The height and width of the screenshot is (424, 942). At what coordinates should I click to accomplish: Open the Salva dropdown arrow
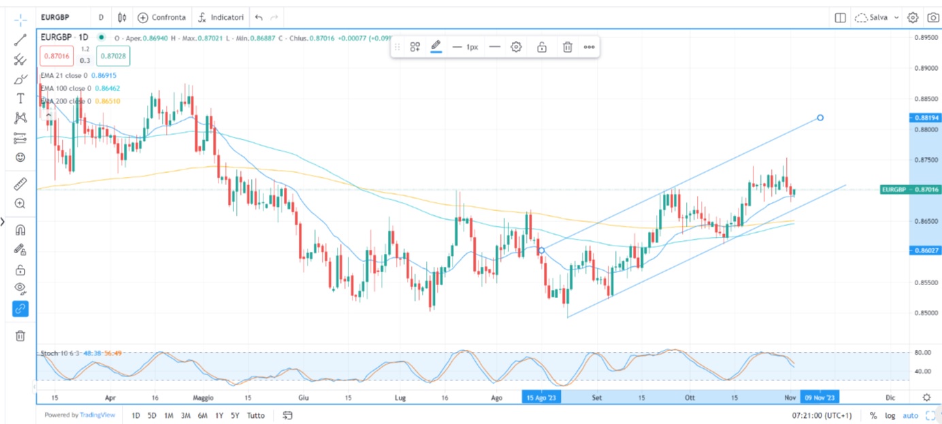tap(896, 18)
